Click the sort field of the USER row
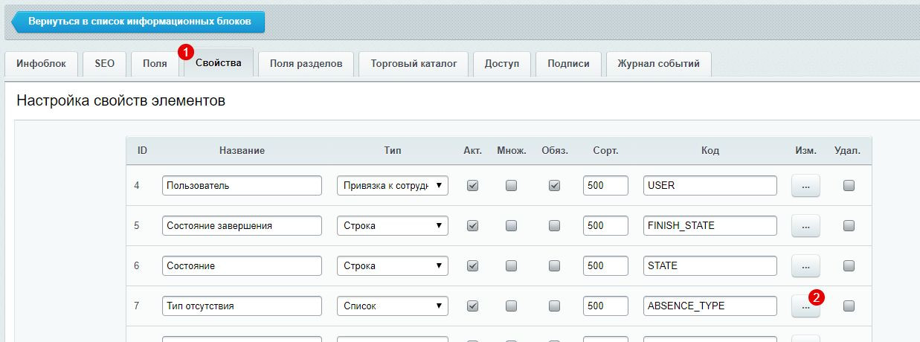The image size is (920, 342). (605, 186)
